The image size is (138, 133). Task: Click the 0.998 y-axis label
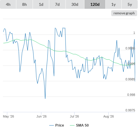click(x=131, y=95)
